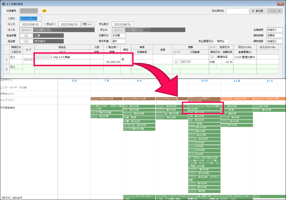
Task: Open the 入荷日 date dropdown
Action: coord(39,19)
